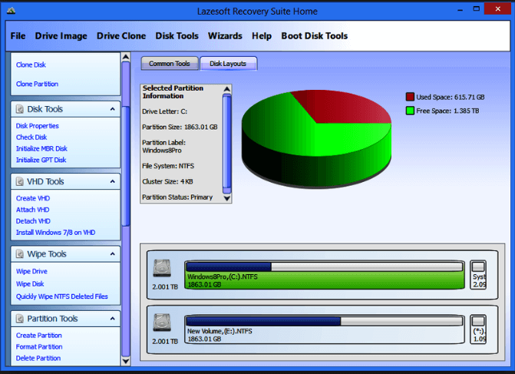Maximize the Lazesoft window
This screenshot has width=515, height=374.
[x=477, y=9]
